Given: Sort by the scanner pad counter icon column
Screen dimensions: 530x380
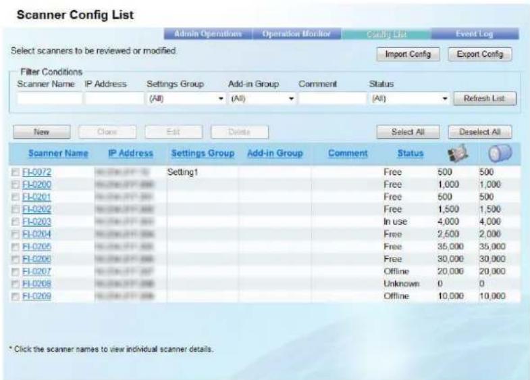Looking at the screenshot, I should pyautogui.click(x=458, y=153).
